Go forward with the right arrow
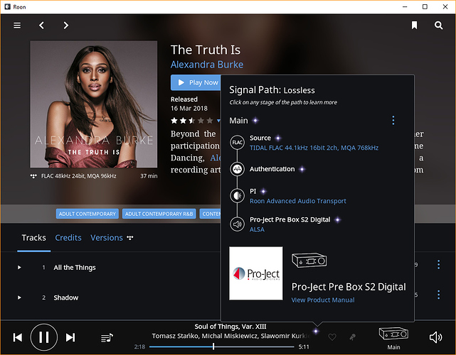Screen dimensions: 456x355 66,26
